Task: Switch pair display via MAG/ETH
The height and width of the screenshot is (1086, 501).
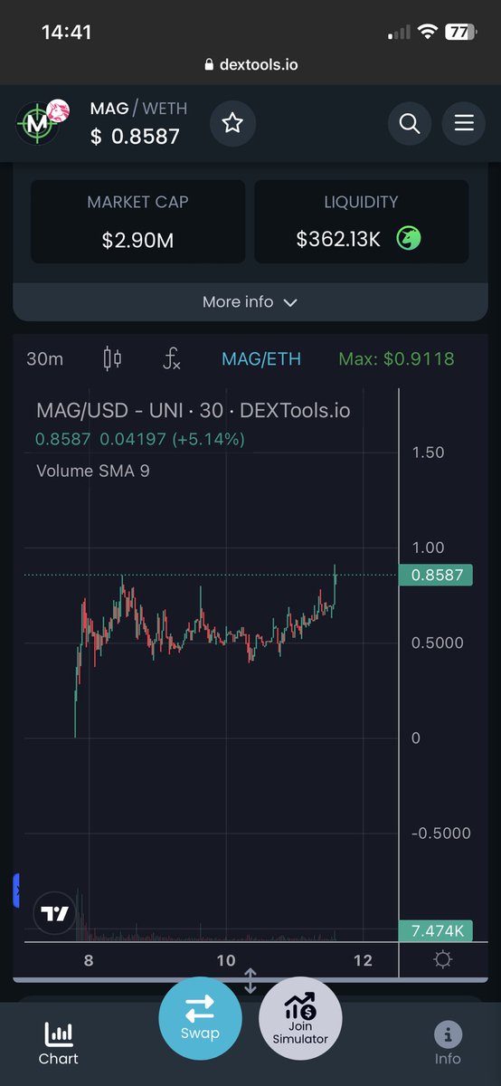Action: (261, 359)
